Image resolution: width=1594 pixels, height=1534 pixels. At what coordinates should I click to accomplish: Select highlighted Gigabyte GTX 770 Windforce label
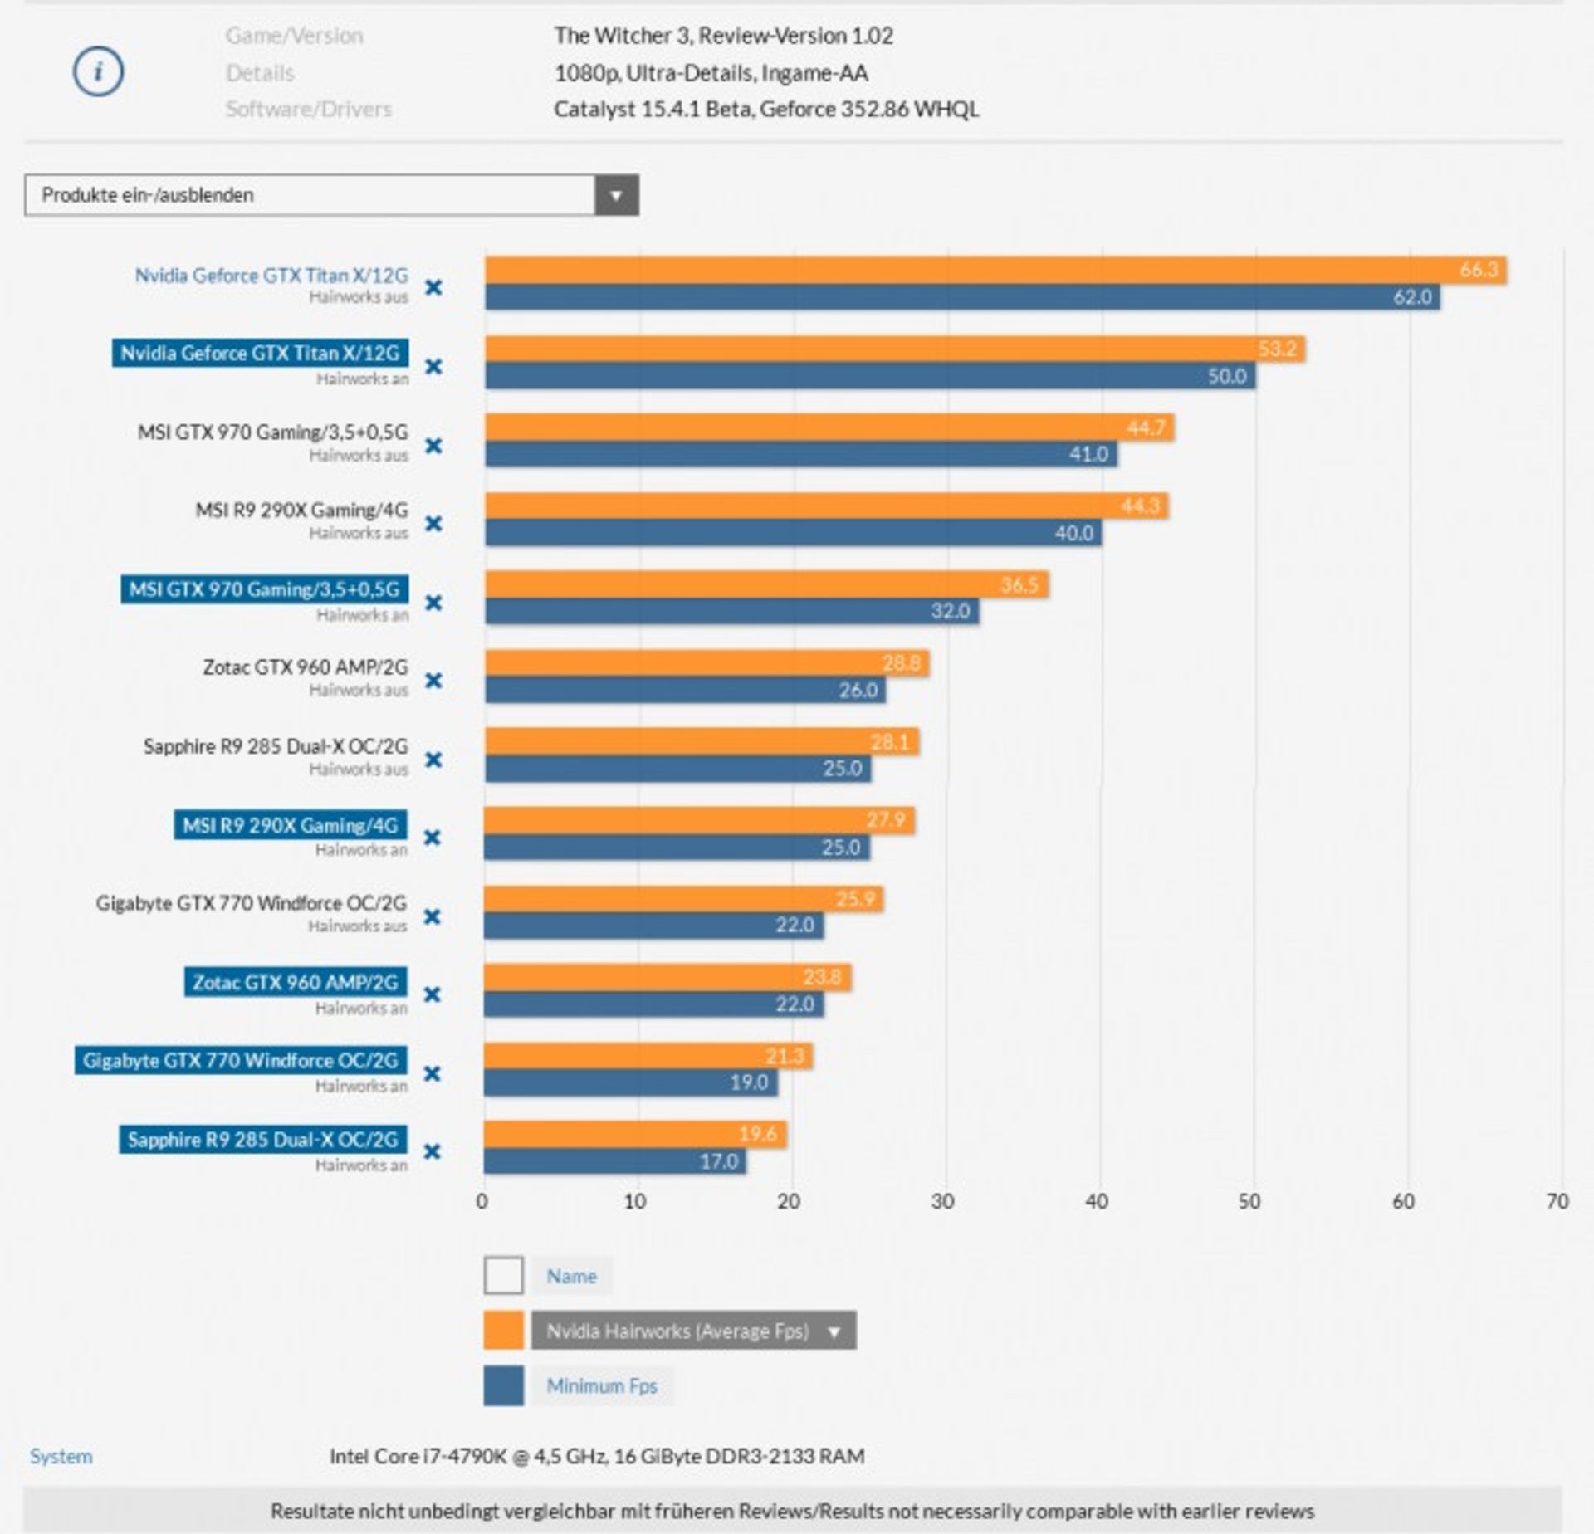(241, 1060)
